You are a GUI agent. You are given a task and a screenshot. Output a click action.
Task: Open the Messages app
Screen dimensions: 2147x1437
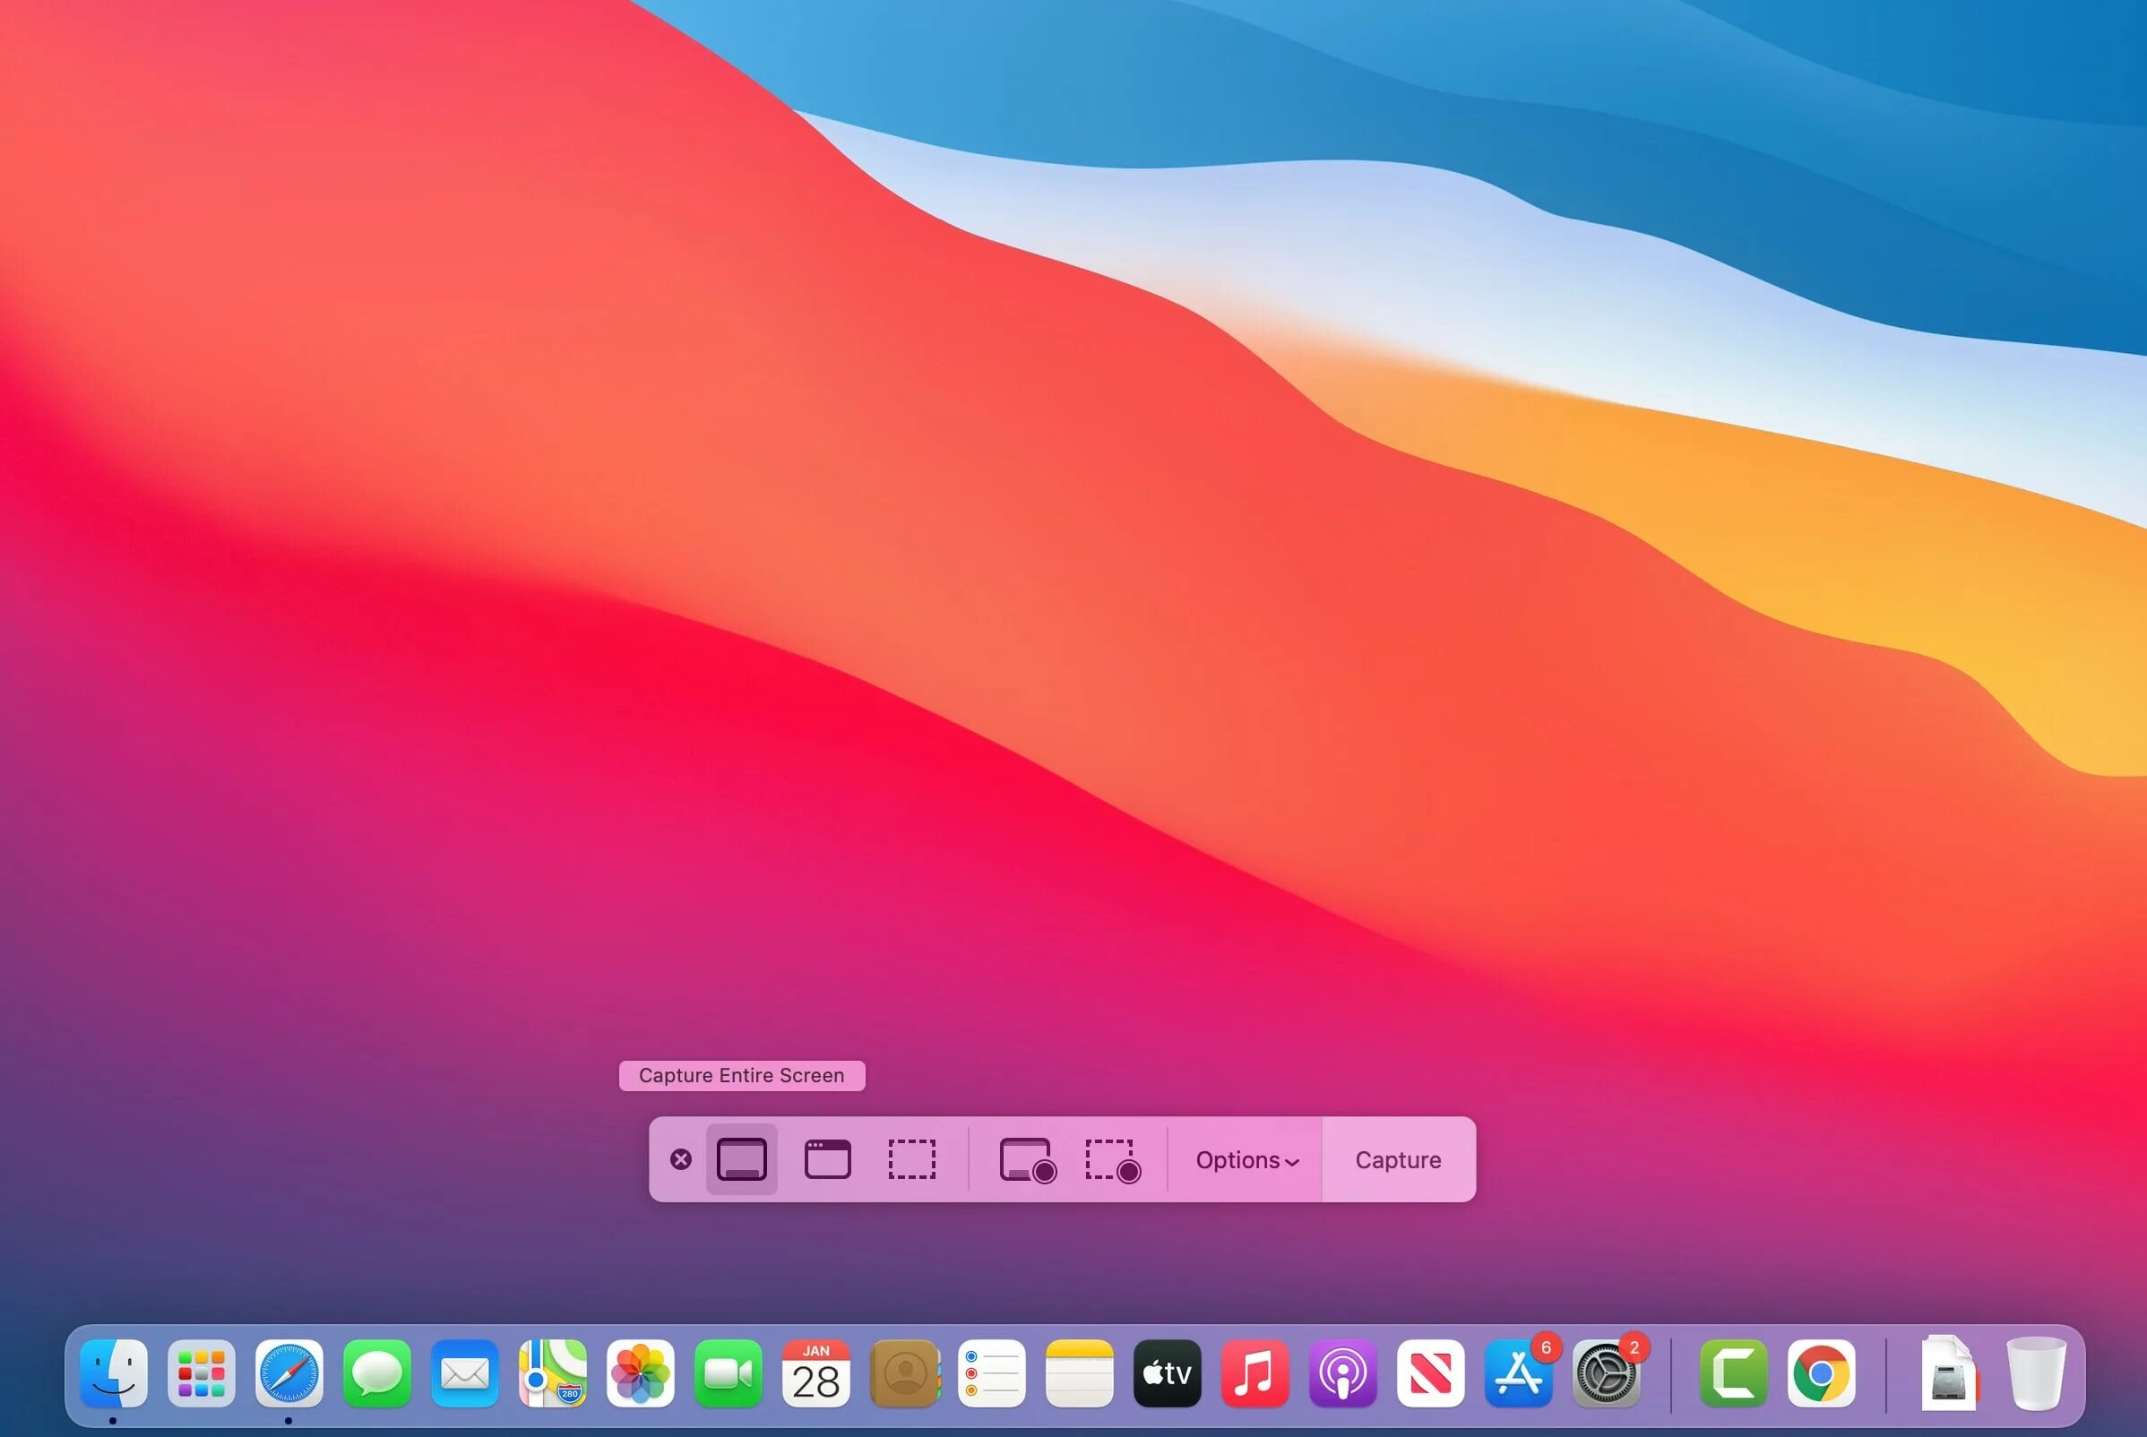tap(376, 1372)
